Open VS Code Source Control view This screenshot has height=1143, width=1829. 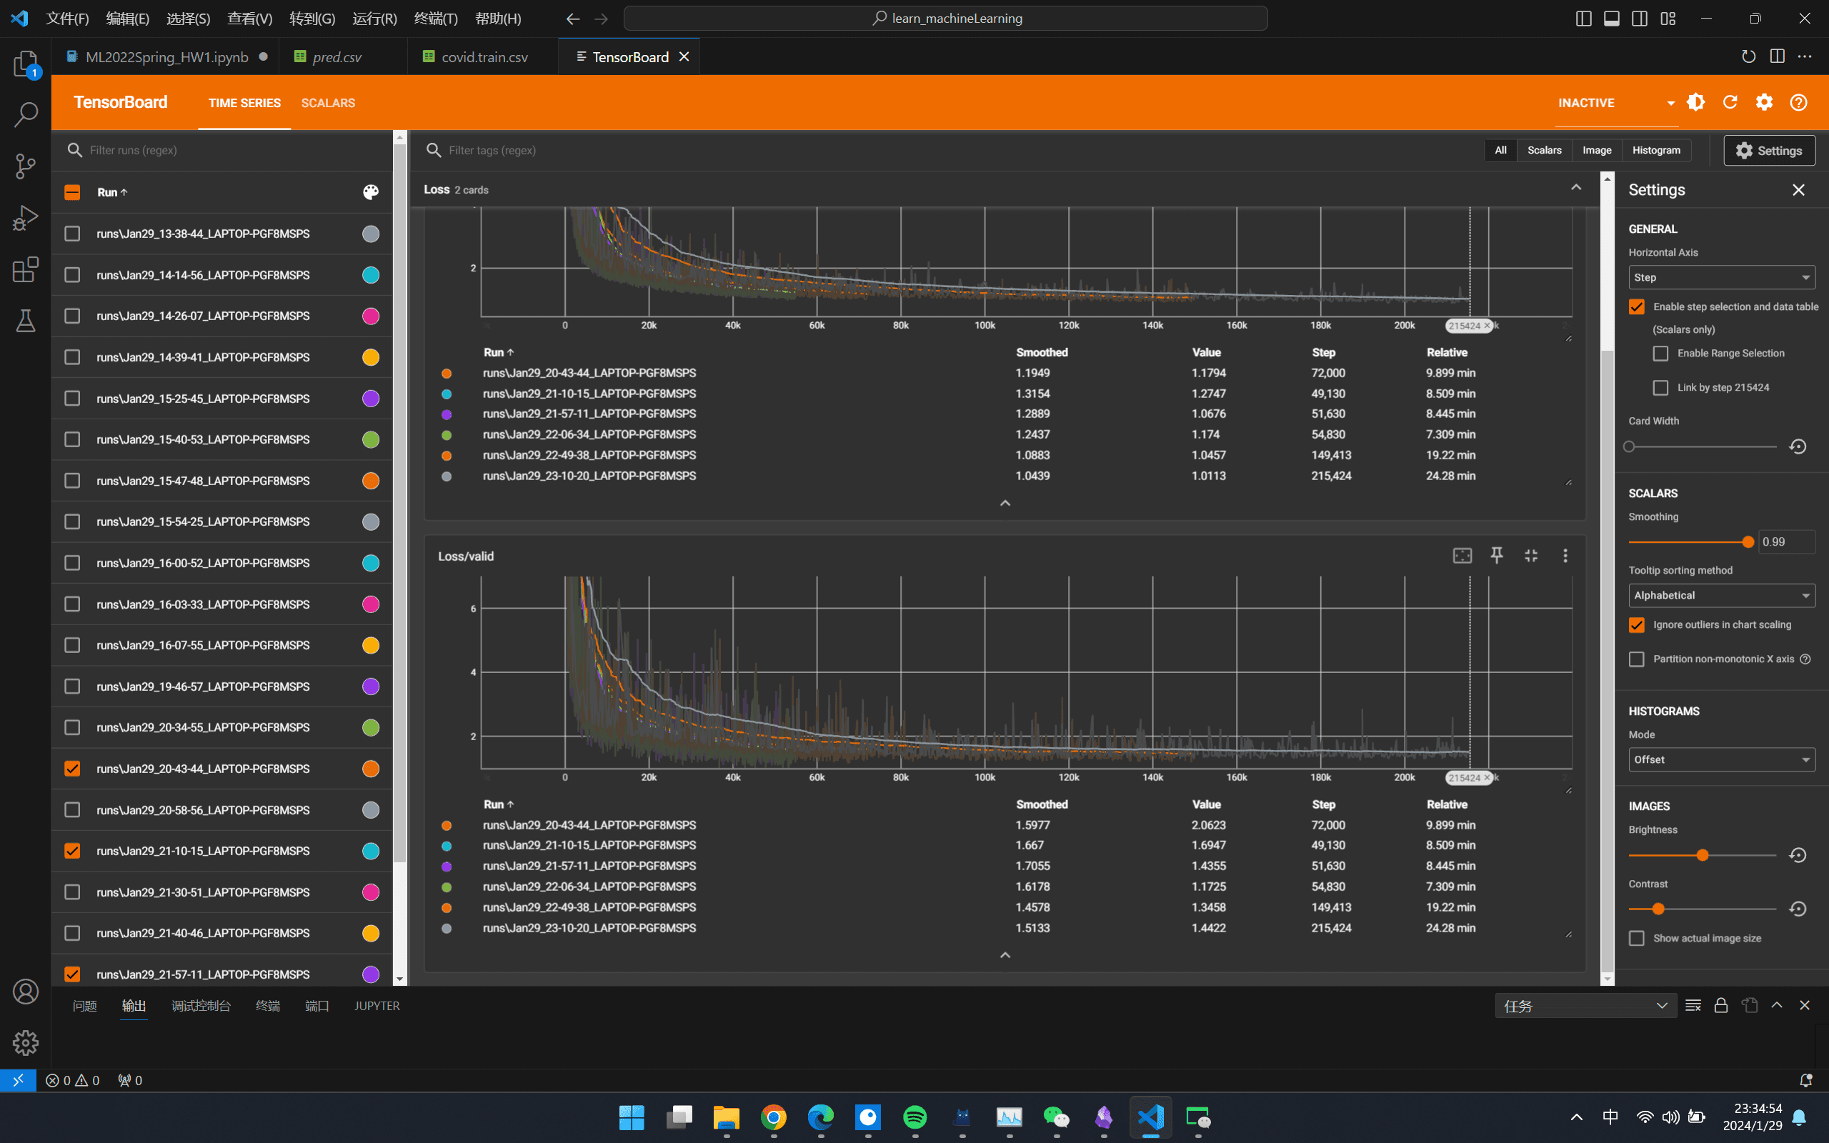point(26,166)
